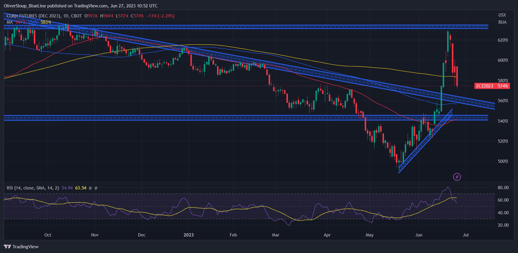Screen dimensions: 518x253
Task: Click the L572'4 low price value
Action: tap(122, 16)
